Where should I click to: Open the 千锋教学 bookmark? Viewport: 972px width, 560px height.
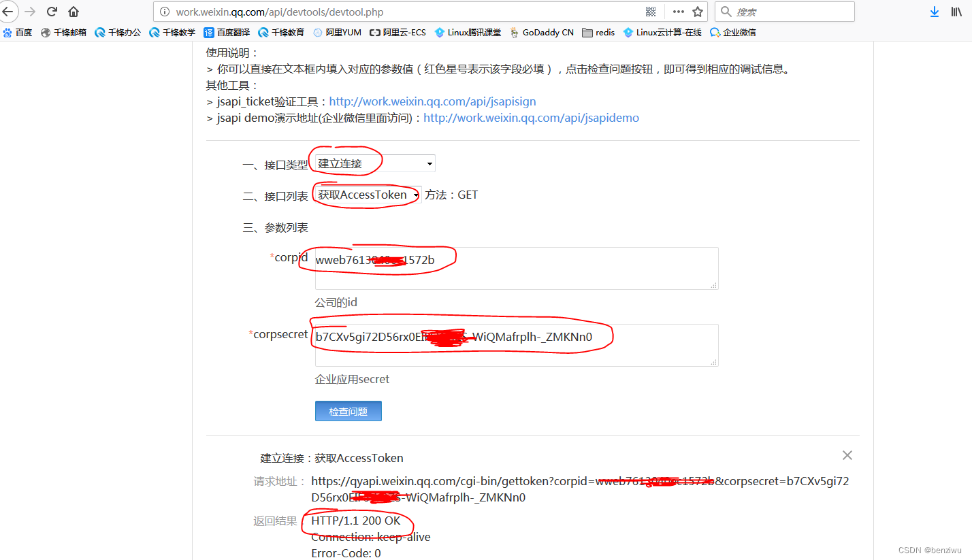172,32
